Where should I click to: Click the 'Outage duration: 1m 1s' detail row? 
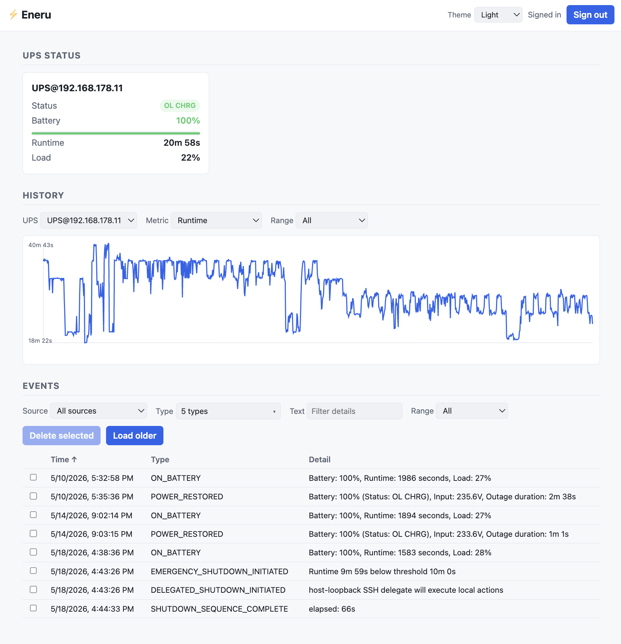439,534
